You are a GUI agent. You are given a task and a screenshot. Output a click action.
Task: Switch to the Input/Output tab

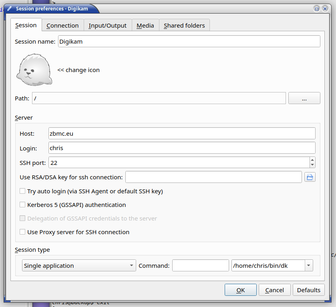click(x=108, y=26)
